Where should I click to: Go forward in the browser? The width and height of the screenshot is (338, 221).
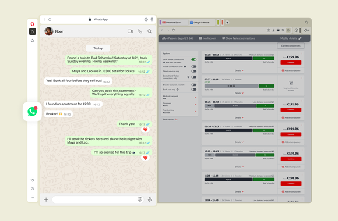click(168, 30)
